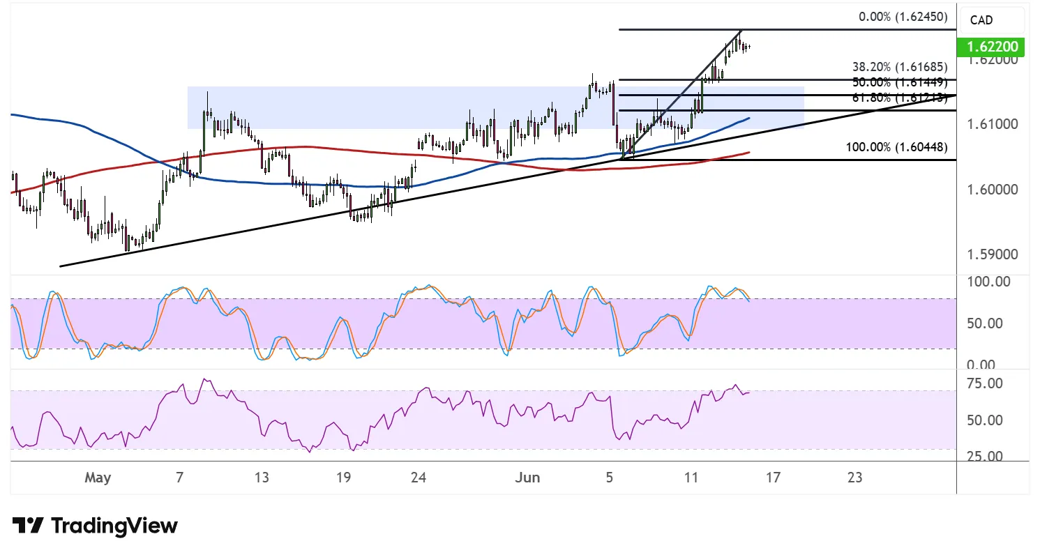Select the 38.20% (1.61685) Fibonacci level label
Screen dimensions: 1040x557
point(900,68)
